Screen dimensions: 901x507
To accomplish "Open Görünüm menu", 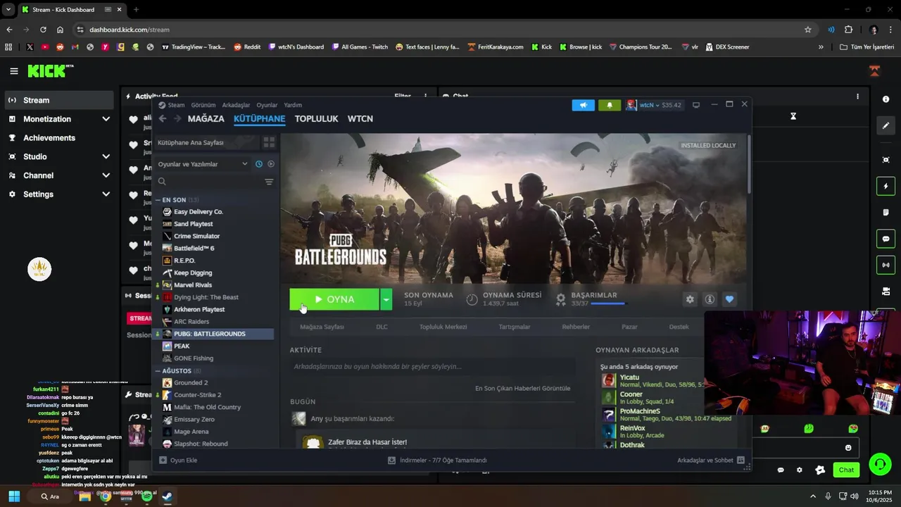I will (203, 105).
